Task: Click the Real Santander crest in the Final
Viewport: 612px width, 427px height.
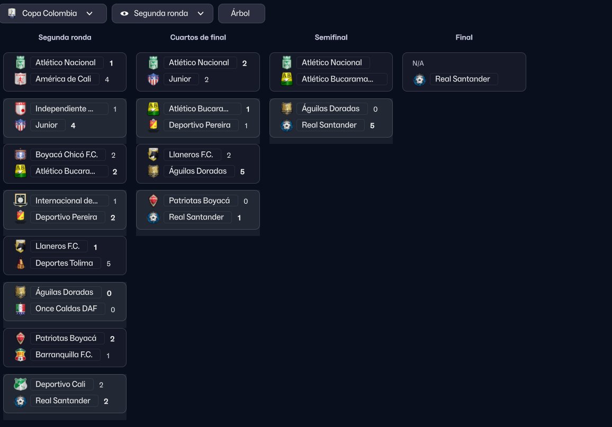Action: point(420,79)
